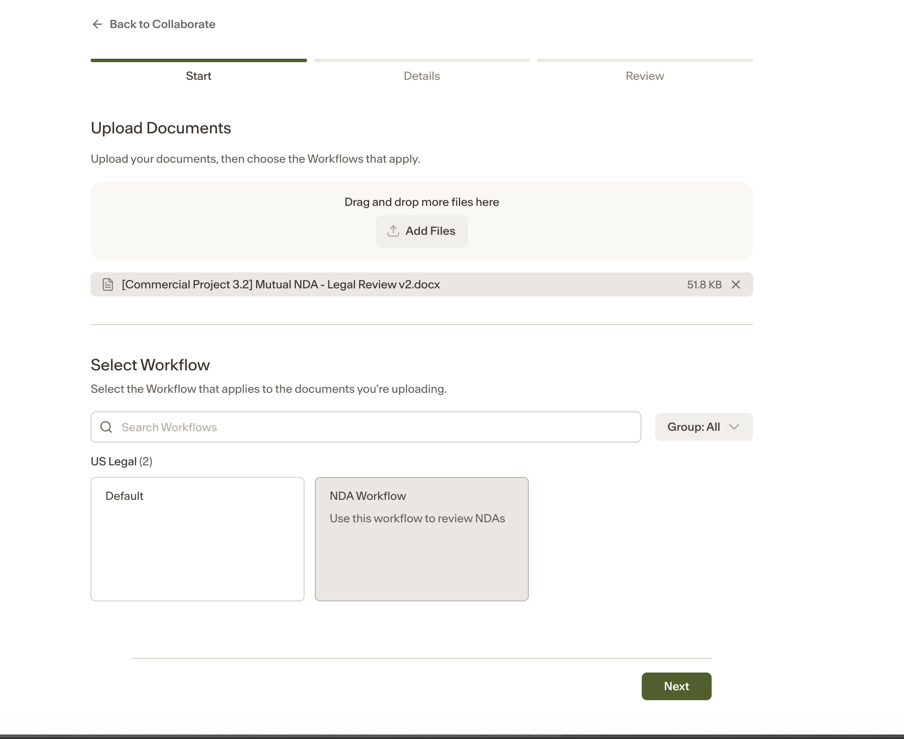Click the Upload Documents heading

click(x=161, y=128)
